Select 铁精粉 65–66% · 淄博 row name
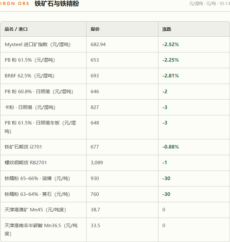230x242 pixels. [37, 178]
